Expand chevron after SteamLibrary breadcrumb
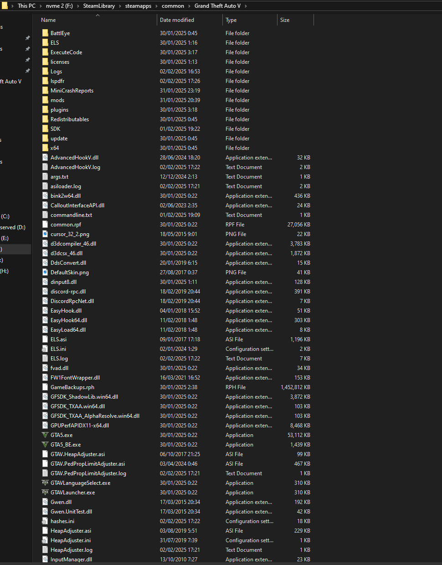The image size is (442, 565). pyautogui.click(x=120, y=6)
